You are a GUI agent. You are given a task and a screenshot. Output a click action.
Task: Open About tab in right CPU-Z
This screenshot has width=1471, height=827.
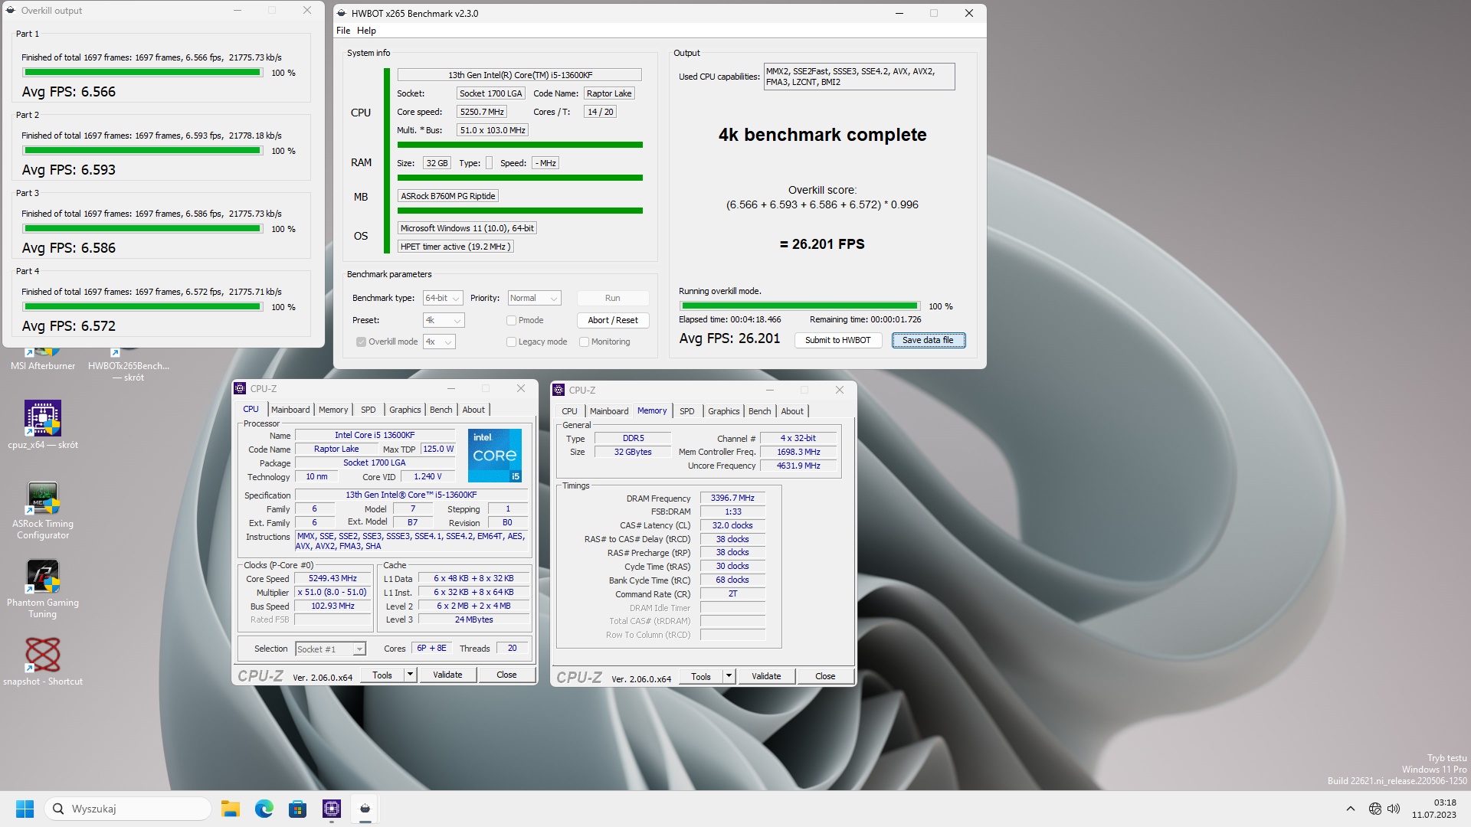coord(792,411)
